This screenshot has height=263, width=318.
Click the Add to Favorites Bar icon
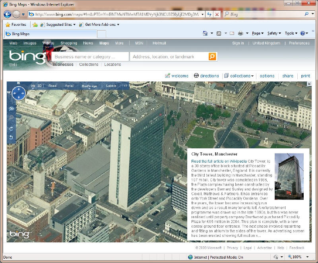[x=35, y=25]
